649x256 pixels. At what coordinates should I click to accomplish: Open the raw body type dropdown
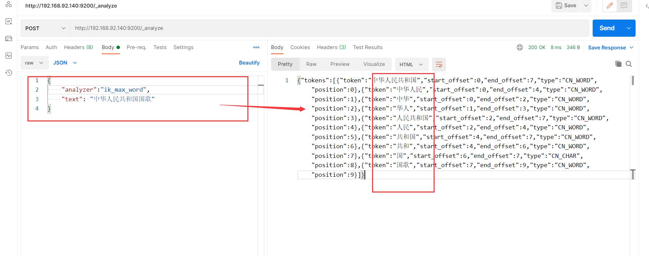point(34,63)
